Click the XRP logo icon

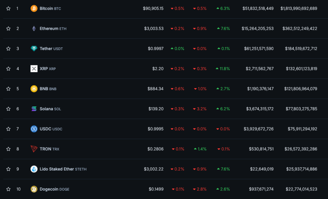click(x=34, y=69)
